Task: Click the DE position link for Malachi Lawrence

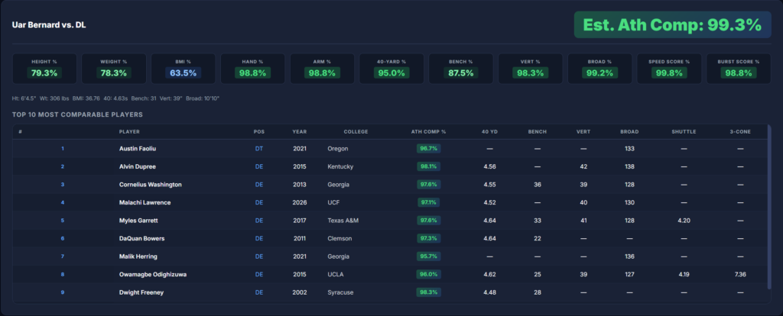Action: [258, 202]
